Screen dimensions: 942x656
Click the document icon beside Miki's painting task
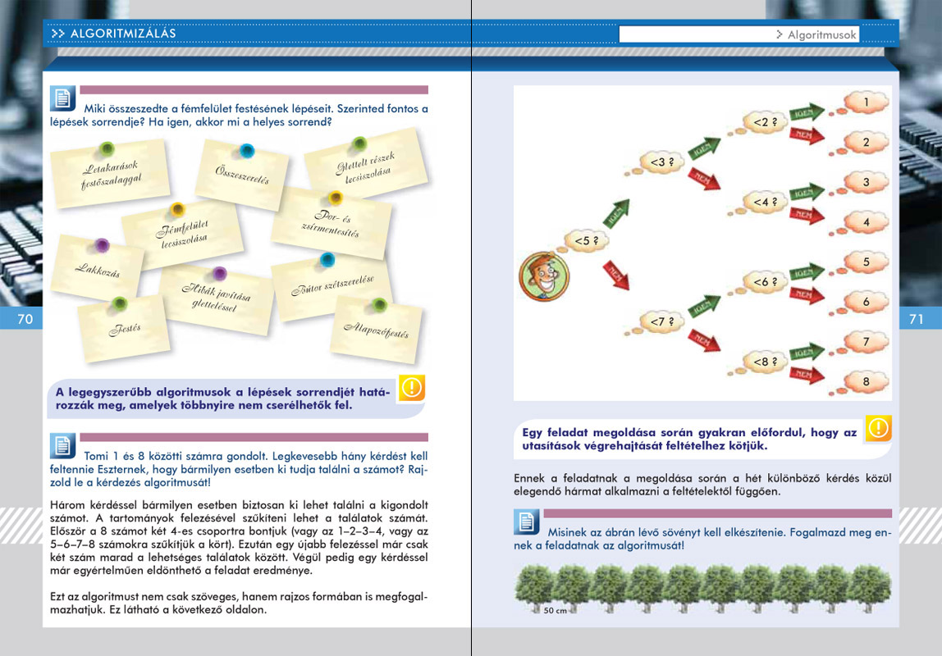62,98
